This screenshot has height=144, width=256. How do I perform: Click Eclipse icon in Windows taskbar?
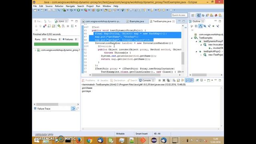pyautogui.click(x=154, y=140)
